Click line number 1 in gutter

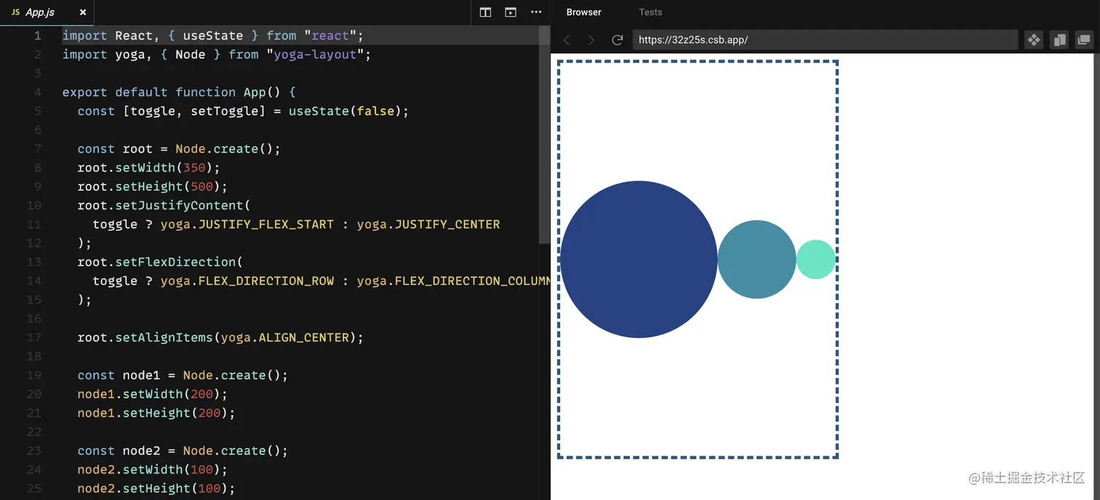tap(37, 36)
